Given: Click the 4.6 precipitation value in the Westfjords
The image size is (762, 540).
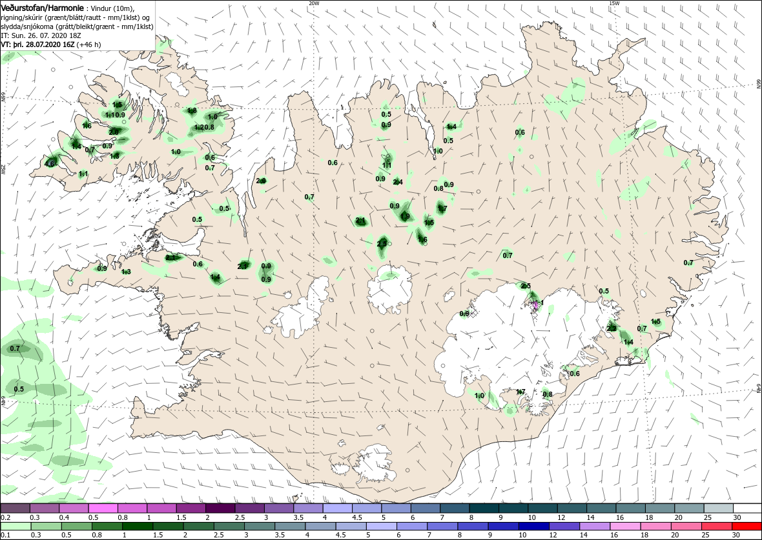Looking at the screenshot, I should pyautogui.click(x=49, y=164).
